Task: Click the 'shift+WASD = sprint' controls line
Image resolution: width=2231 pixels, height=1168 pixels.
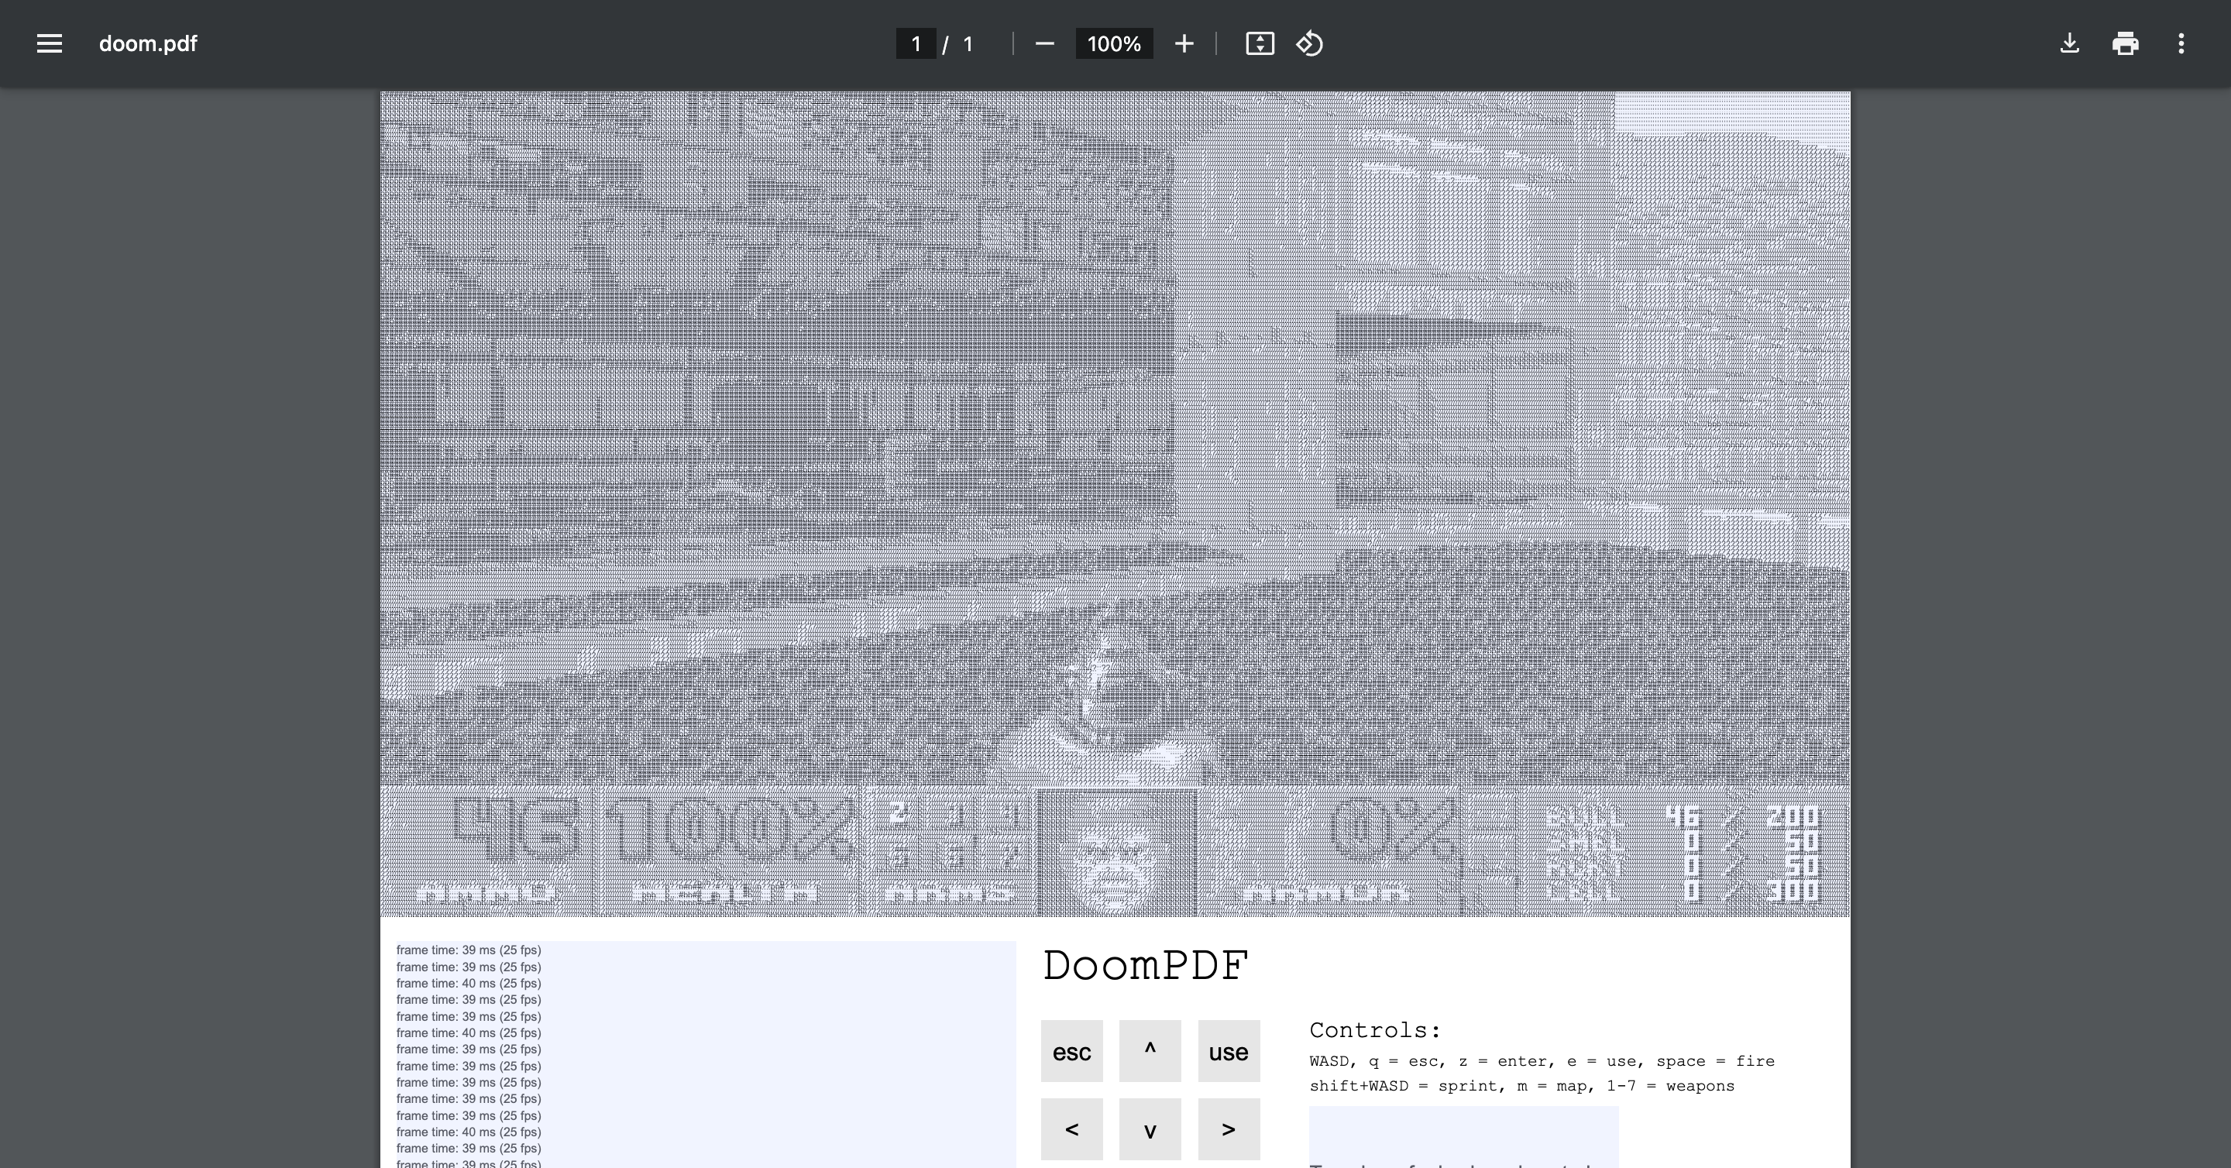Action: (x=1521, y=1086)
